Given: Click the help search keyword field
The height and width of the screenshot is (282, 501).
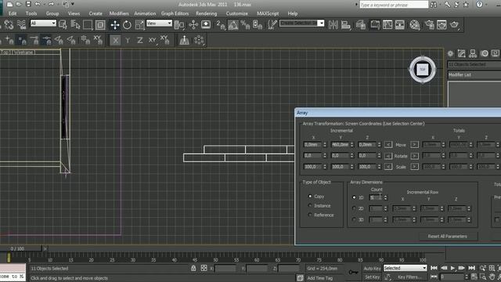Looking at the screenshot, I should tap(394, 5).
